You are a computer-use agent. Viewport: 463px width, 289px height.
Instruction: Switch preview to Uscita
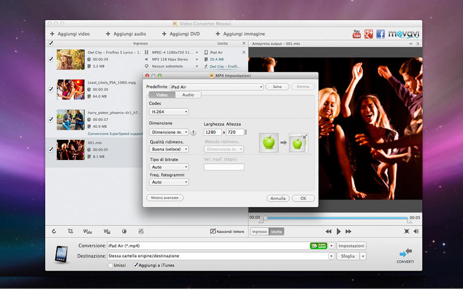277,232
